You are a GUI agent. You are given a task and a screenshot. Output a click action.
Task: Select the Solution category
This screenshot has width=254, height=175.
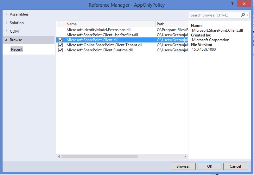pyautogui.click(x=17, y=23)
